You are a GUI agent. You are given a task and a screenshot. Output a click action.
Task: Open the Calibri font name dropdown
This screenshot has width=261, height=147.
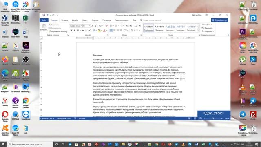[x=81, y=26]
